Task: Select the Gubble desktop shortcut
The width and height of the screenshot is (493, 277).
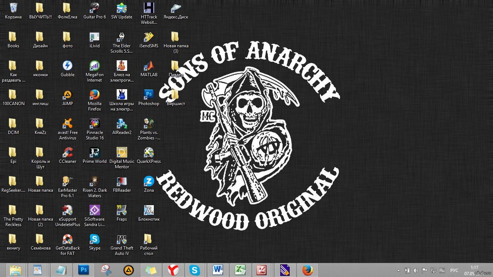Action: (x=68, y=69)
